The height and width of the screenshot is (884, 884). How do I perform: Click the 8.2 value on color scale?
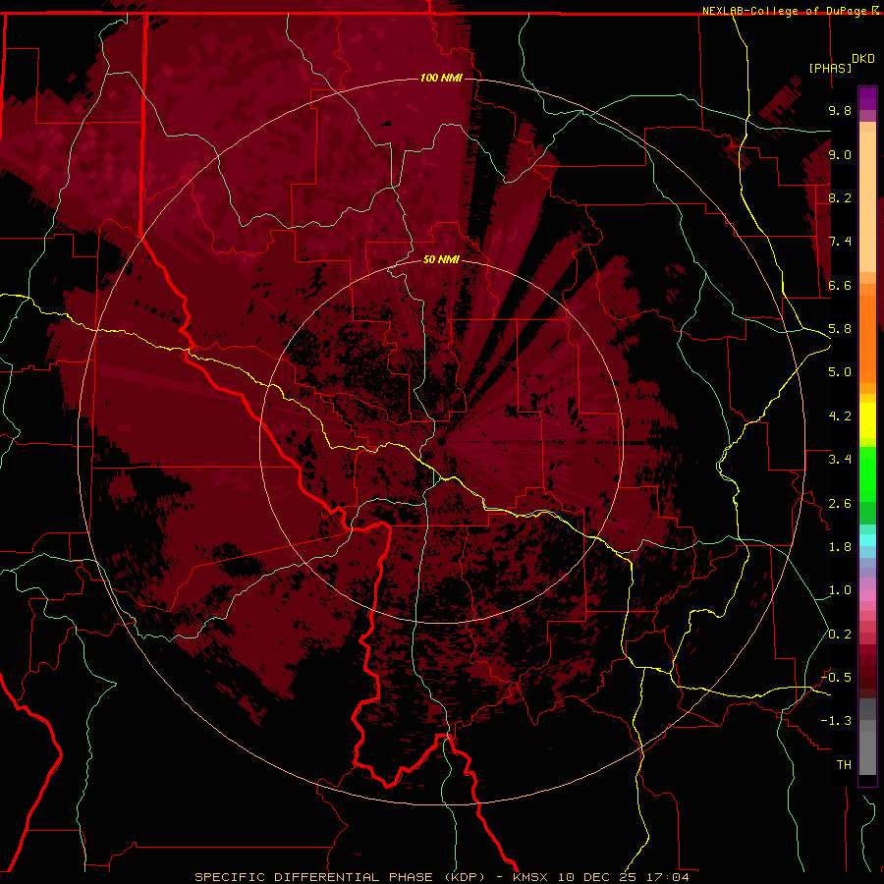840,197
